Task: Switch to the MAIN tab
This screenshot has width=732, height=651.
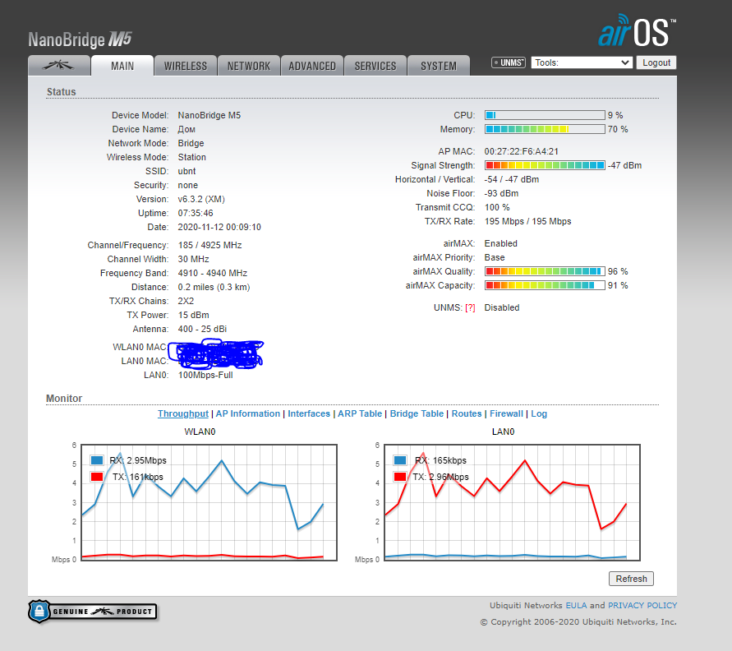Action: pos(122,66)
